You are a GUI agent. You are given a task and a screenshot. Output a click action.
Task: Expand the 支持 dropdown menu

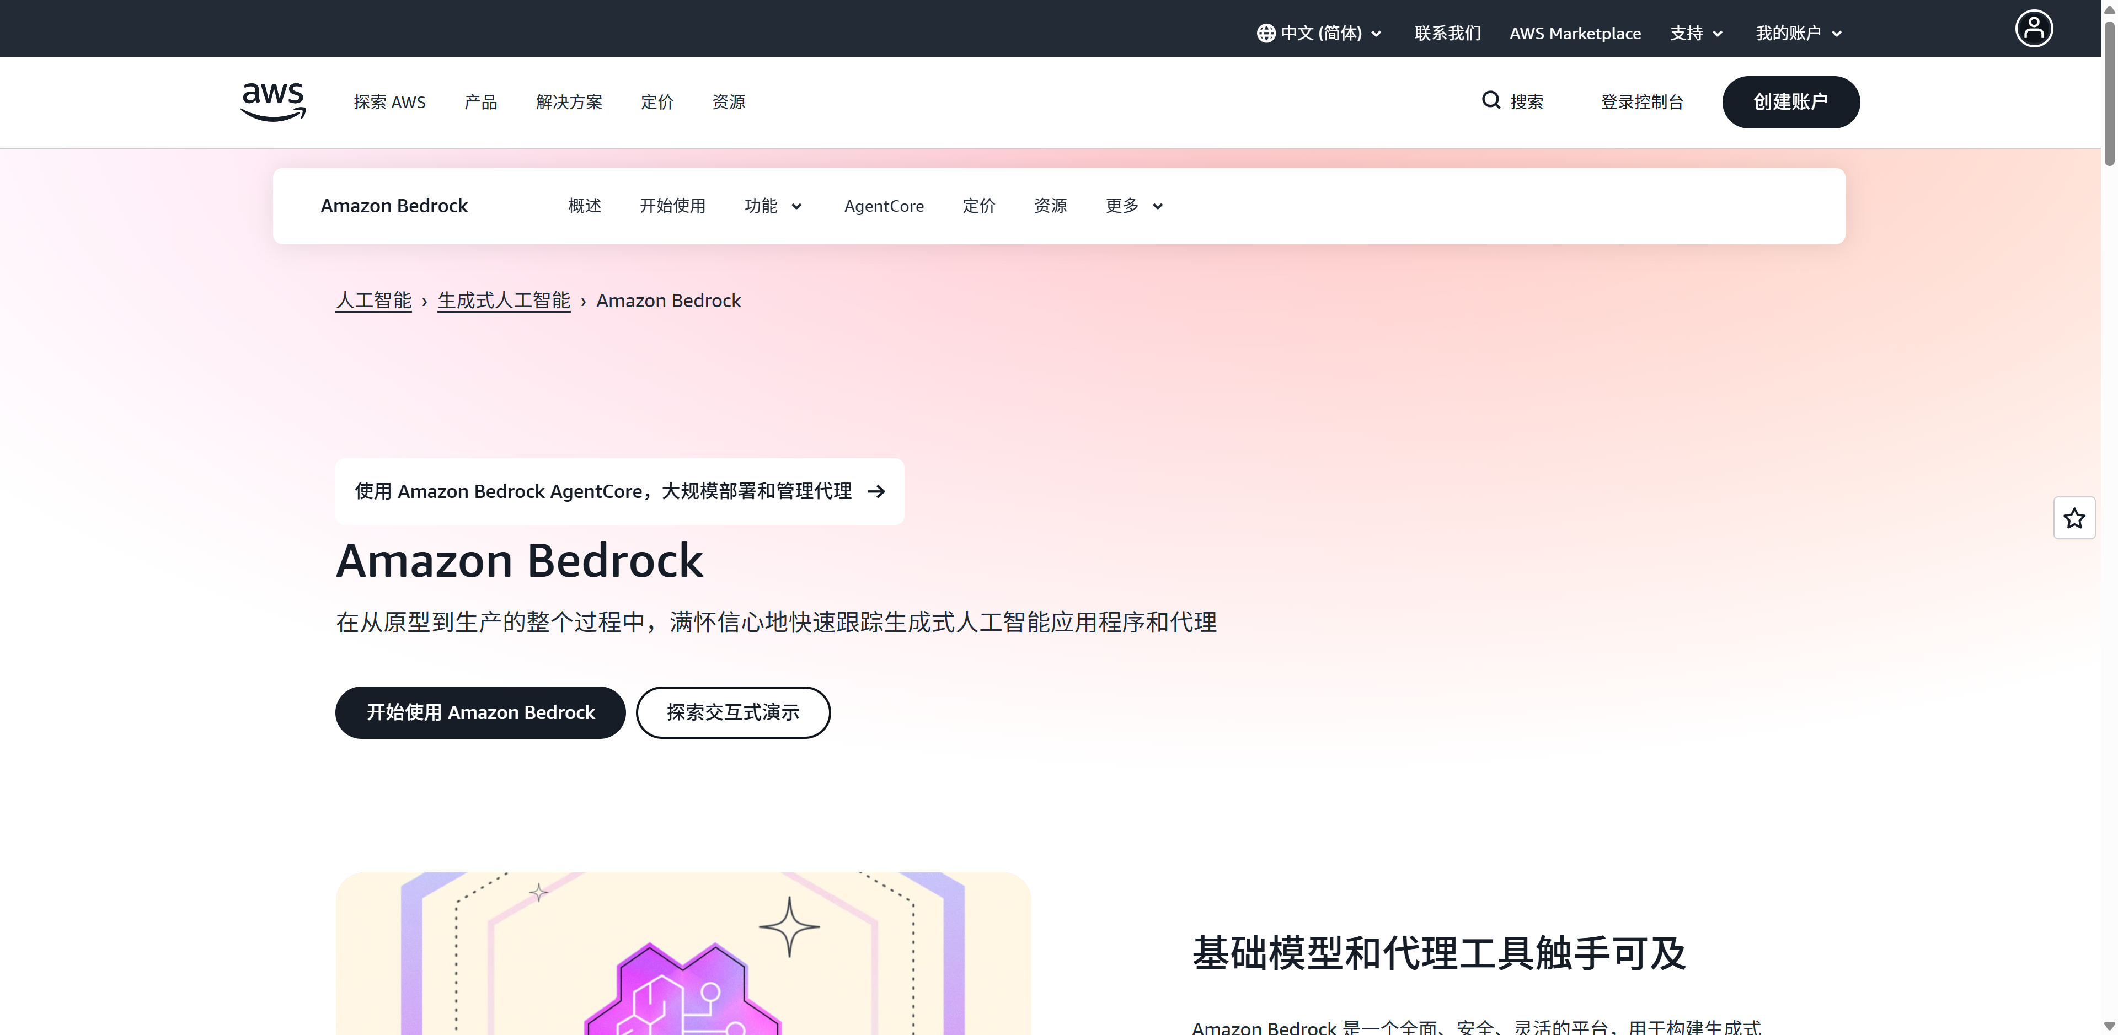1696,33
